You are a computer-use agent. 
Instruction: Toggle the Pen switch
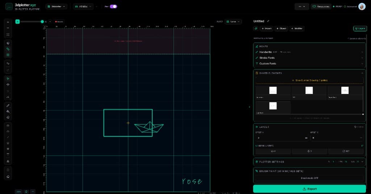coord(113,7)
